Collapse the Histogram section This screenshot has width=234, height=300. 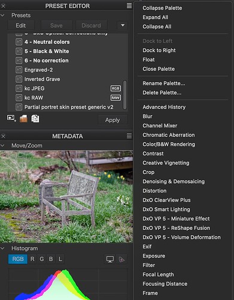[2, 248]
